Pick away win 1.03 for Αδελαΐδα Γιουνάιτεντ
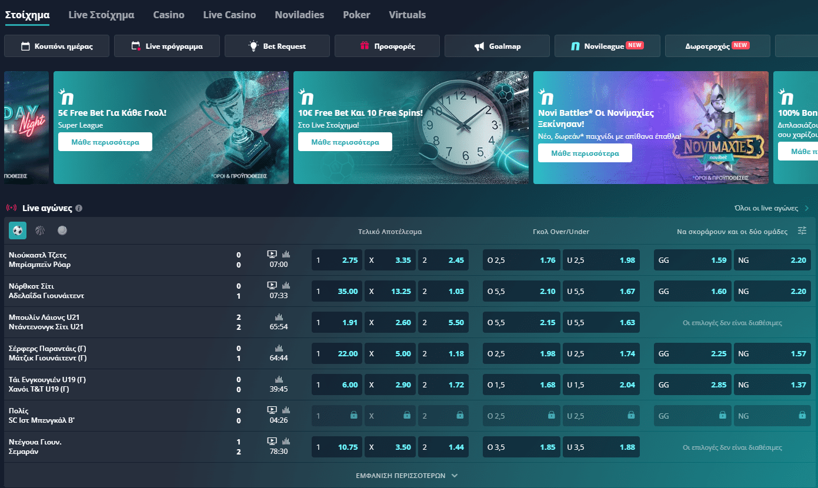The width and height of the screenshot is (818, 488). pyautogui.click(x=443, y=291)
